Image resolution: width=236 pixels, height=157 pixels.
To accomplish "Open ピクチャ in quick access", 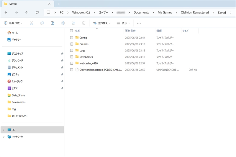I will point(13,74).
